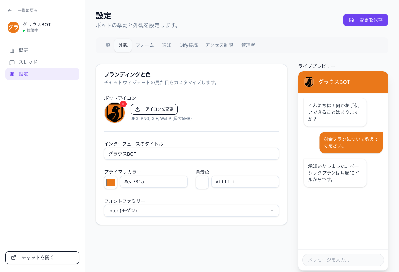Click the 設定 gear icon in sidebar
This screenshot has height=272, width=399.
coord(12,74)
